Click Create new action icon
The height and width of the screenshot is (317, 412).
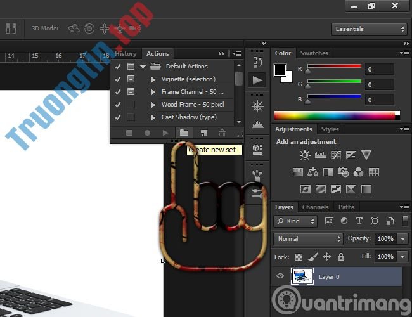(203, 133)
